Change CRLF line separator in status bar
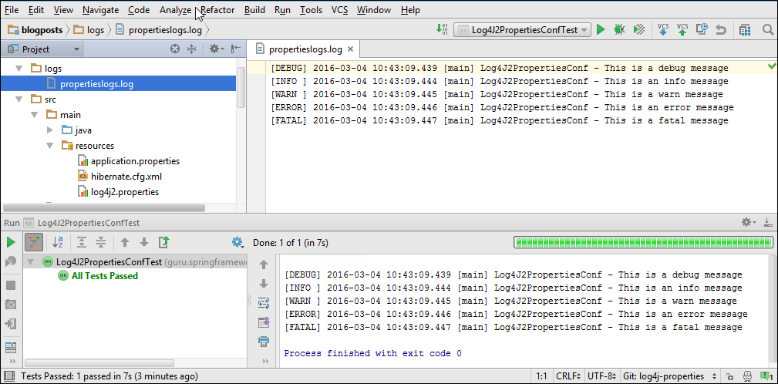Viewport: 778px width, 384px height. (568, 376)
